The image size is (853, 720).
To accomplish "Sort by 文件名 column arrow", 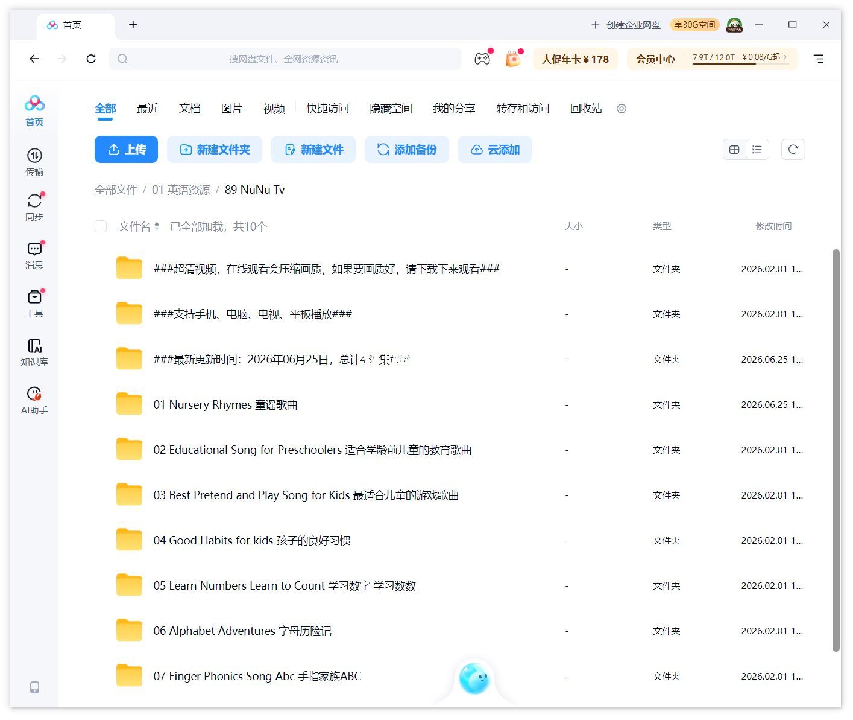I will click(157, 226).
